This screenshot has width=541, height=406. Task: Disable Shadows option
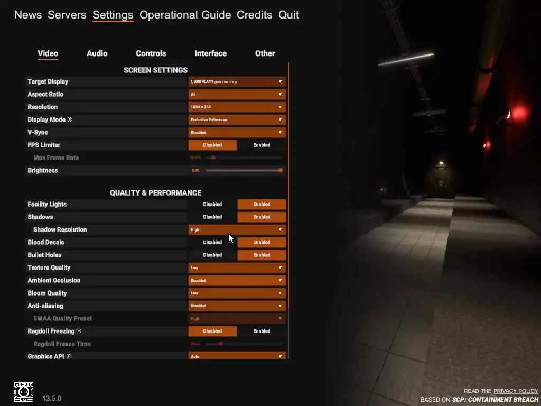(212, 217)
